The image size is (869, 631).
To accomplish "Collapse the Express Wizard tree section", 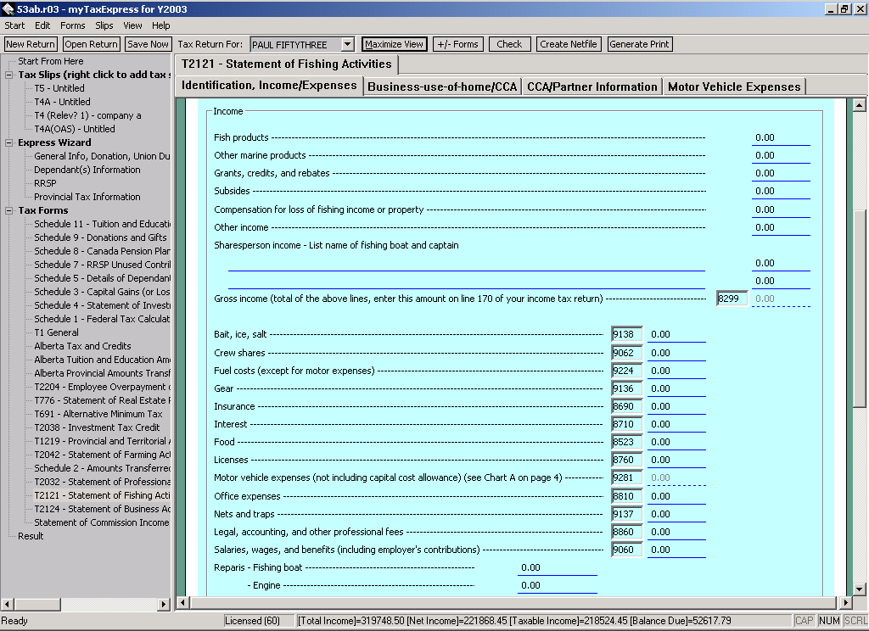I will pyautogui.click(x=9, y=142).
